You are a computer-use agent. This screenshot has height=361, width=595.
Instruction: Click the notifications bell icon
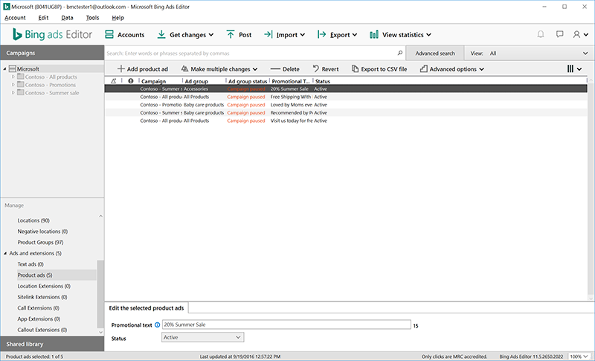[x=541, y=34]
